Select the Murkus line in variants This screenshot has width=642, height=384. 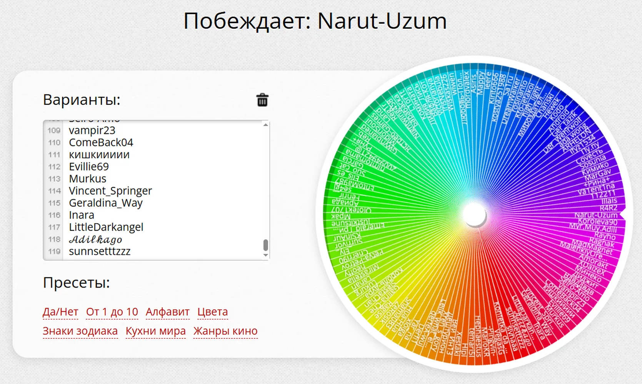(88, 179)
